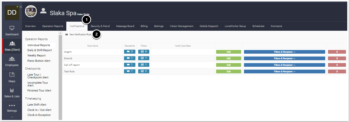
Task: Open Filters & Recipient for Call off report
Action: point(284,65)
